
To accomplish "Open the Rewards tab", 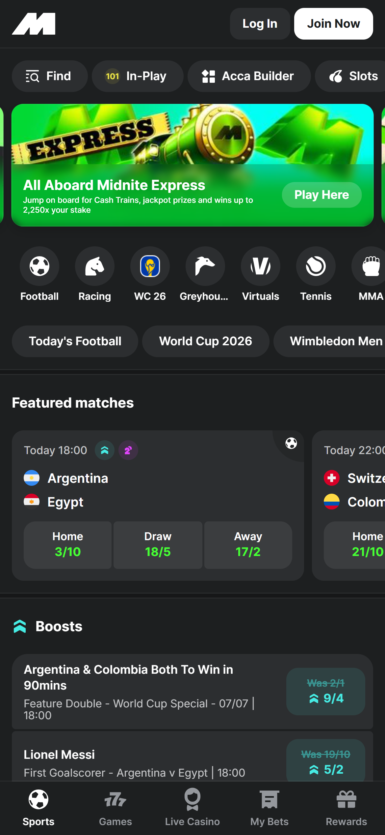I will pos(346,808).
